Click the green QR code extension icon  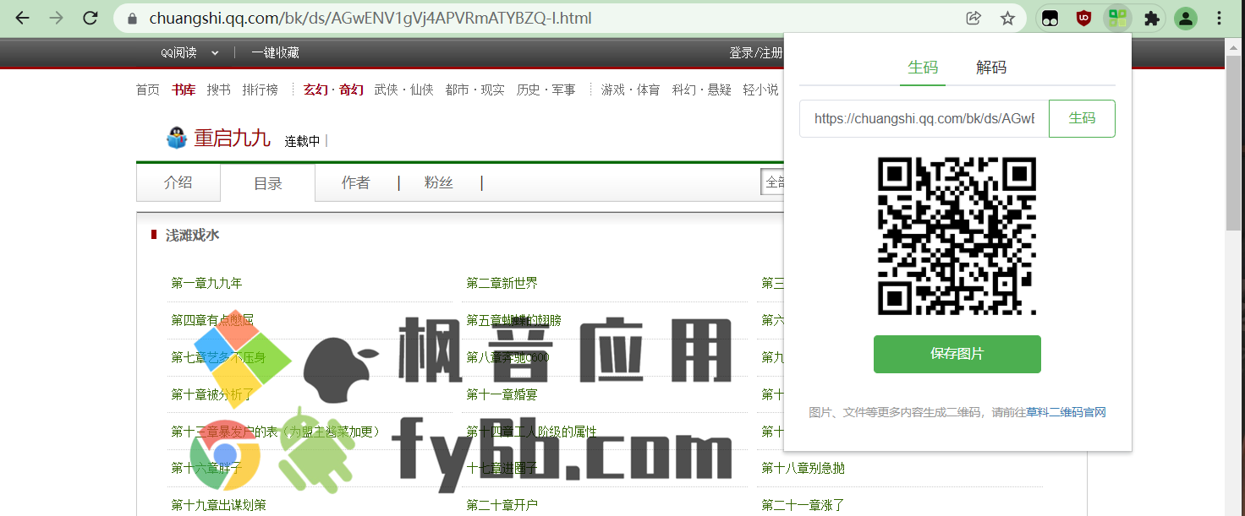pos(1117,18)
